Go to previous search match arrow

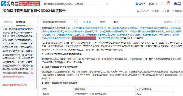coord(174,22)
